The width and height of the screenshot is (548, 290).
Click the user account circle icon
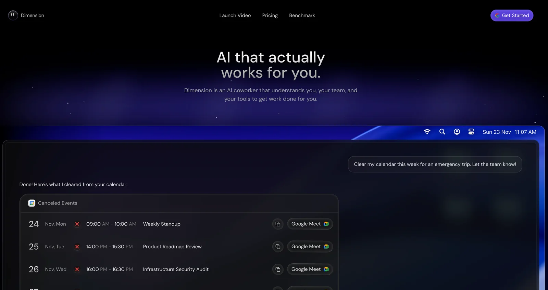[457, 132]
